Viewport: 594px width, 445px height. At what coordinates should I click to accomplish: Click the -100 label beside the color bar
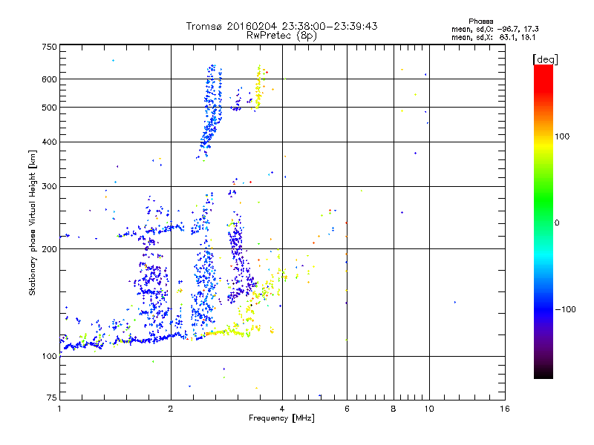tap(565, 309)
